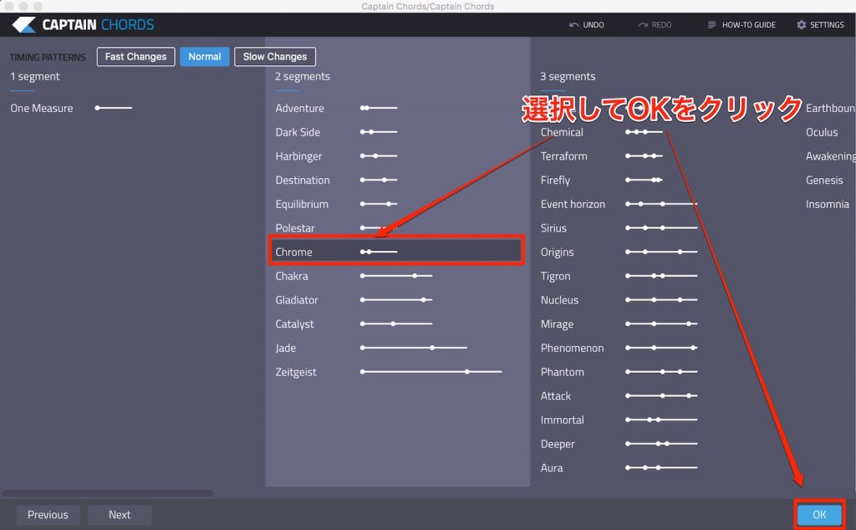The height and width of the screenshot is (530, 856).
Task: Choose the Earthbound timing pattern
Action: click(830, 108)
